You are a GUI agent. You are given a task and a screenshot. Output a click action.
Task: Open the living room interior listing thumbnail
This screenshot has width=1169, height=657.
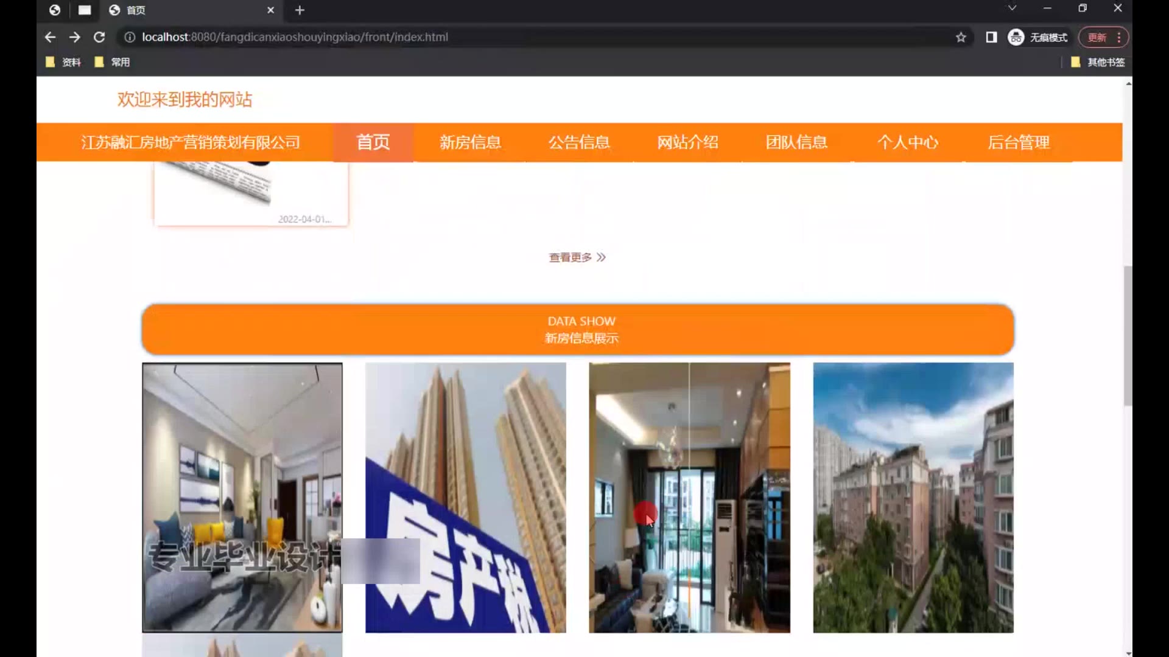click(x=242, y=498)
